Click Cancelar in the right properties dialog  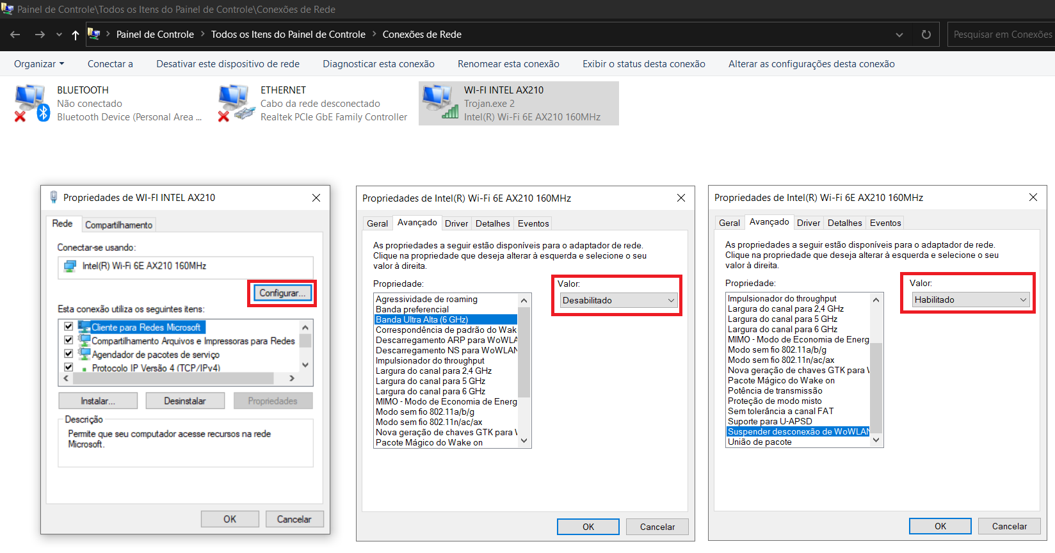[x=1010, y=526]
